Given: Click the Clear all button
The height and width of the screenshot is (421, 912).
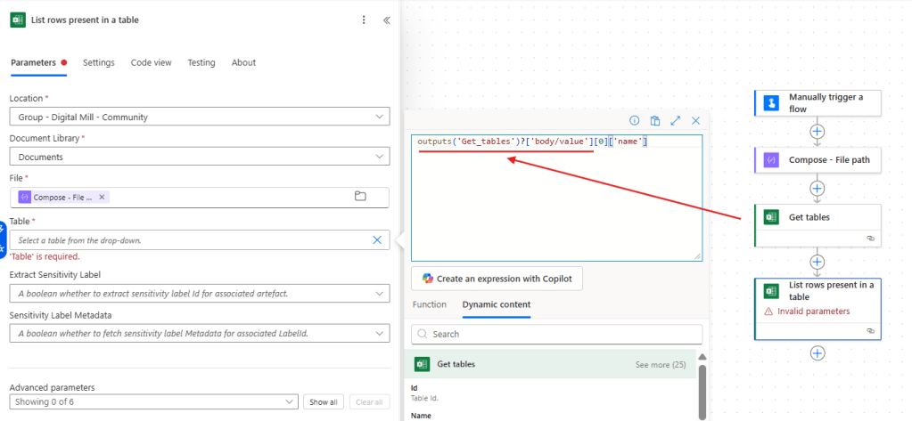Looking at the screenshot, I should click(369, 401).
